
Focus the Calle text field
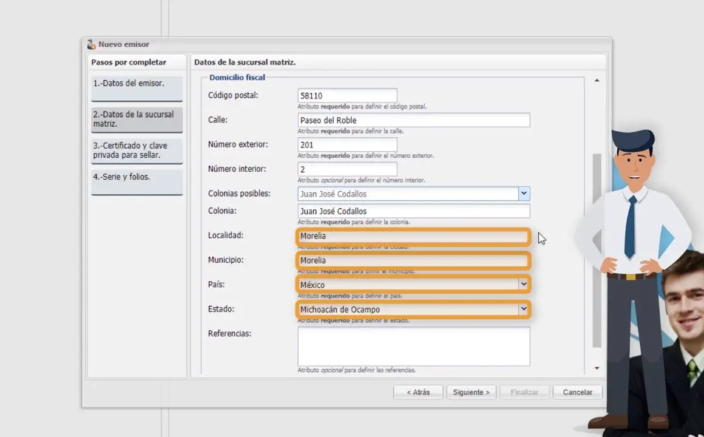[x=413, y=120]
